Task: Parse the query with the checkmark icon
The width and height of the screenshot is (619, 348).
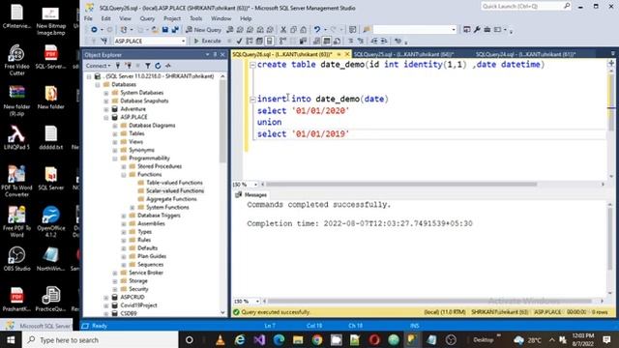Action: 239,41
